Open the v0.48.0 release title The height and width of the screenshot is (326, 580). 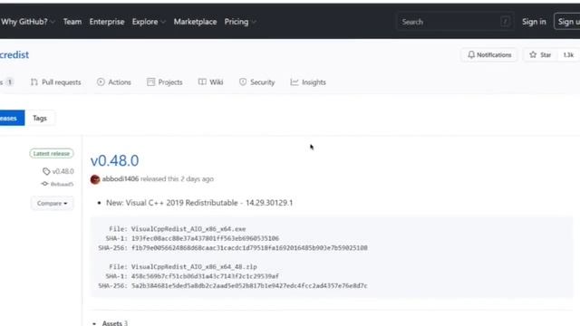coord(115,160)
